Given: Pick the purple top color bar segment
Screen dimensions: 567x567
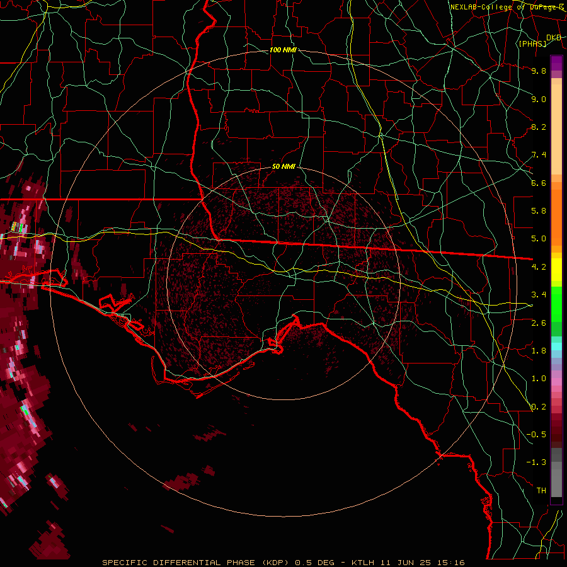Looking at the screenshot, I should pyautogui.click(x=556, y=63).
